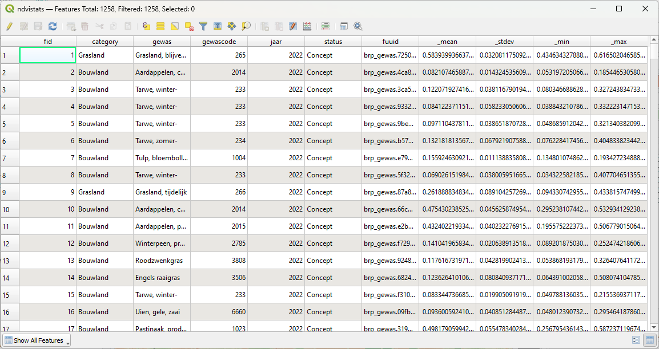The height and width of the screenshot is (349, 659).
Task: Invert the feature selection
Action: point(175,26)
